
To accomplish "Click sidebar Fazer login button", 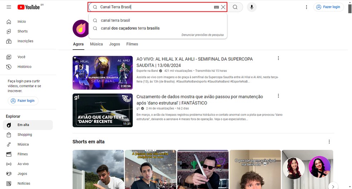I will [x=23, y=101].
